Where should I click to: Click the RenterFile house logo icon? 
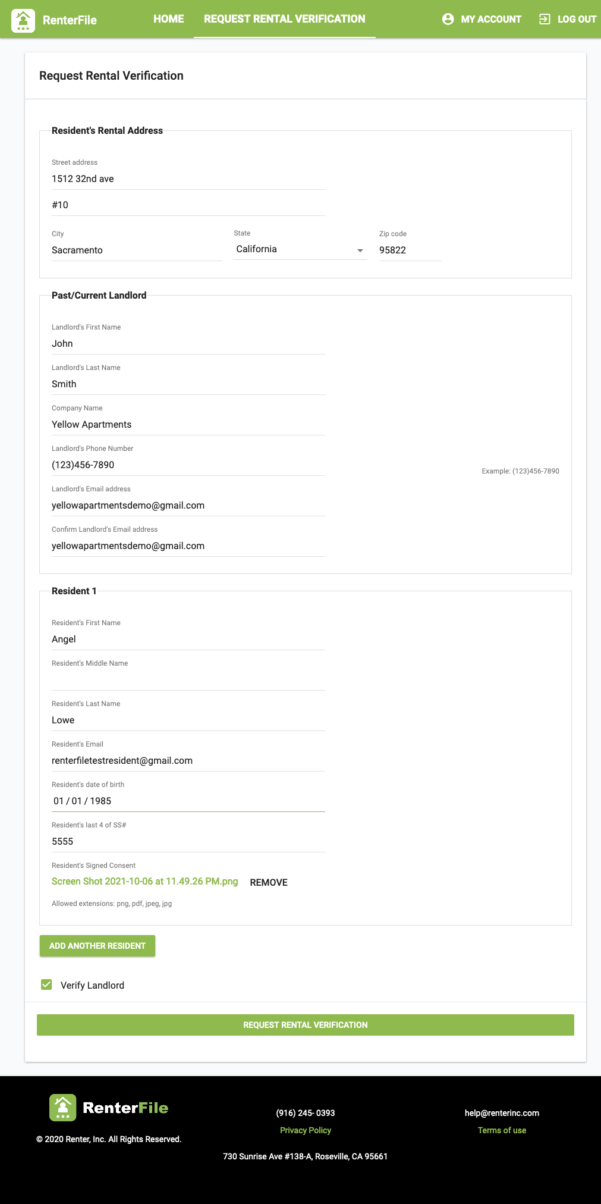23,20
